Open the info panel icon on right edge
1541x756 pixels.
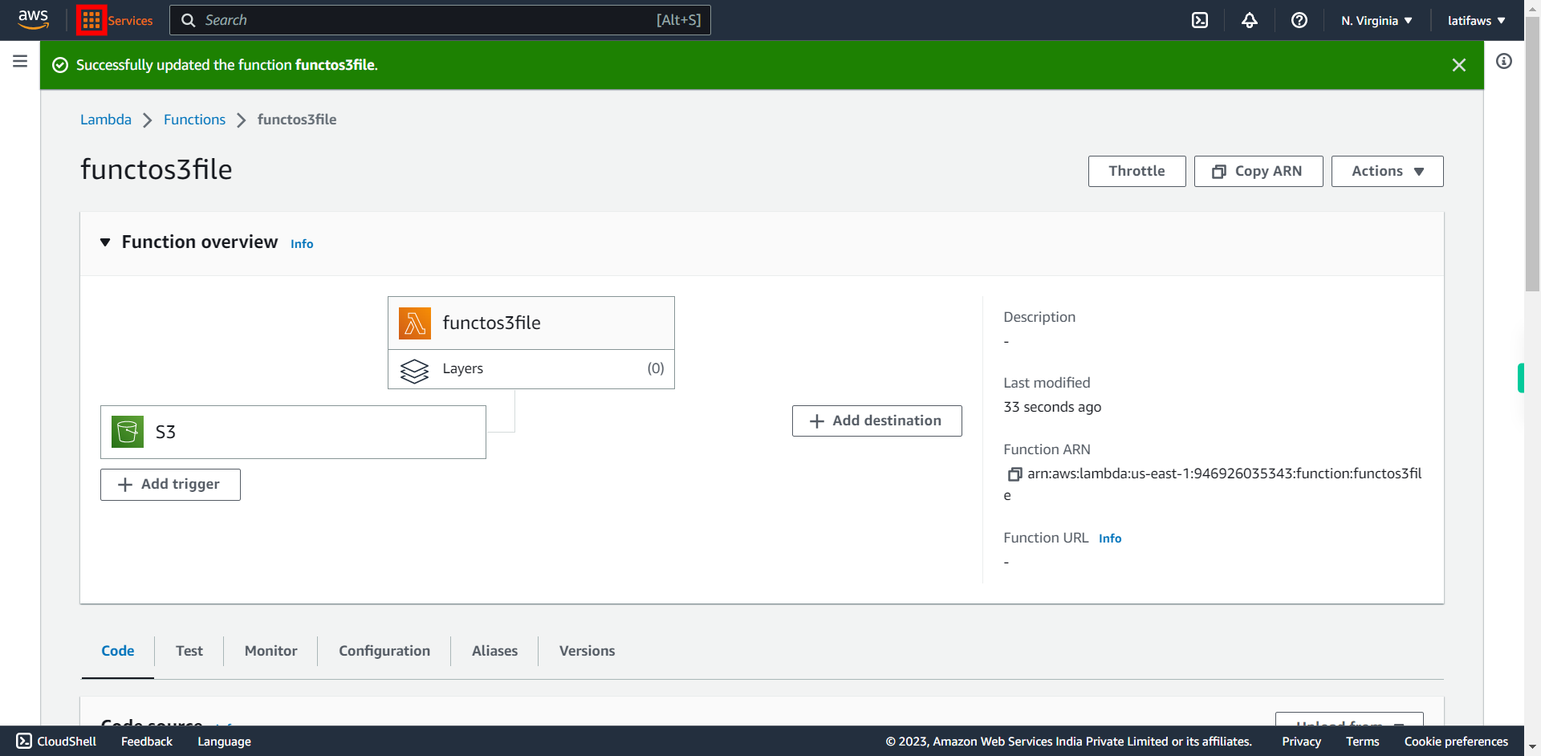pos(1504,61)
